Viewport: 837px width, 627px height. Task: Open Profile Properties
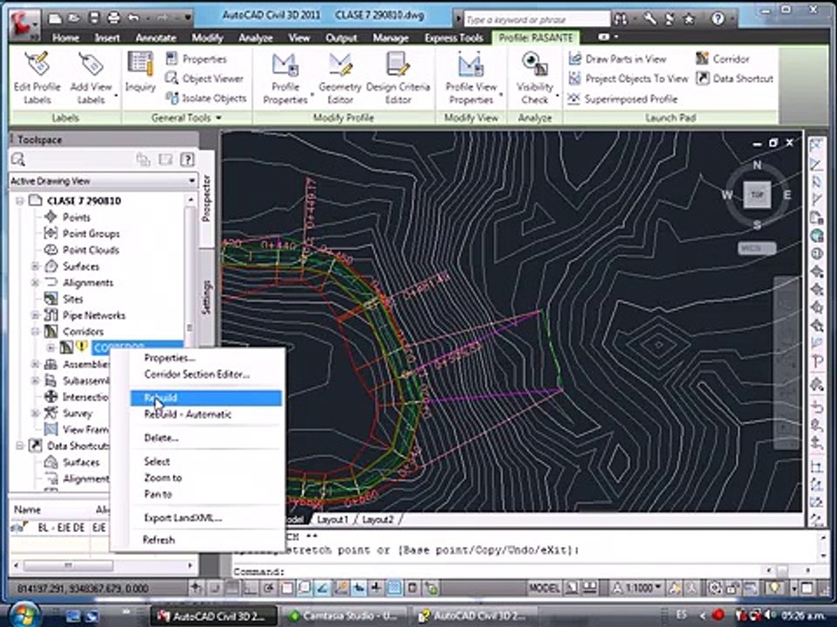point(285,78)
